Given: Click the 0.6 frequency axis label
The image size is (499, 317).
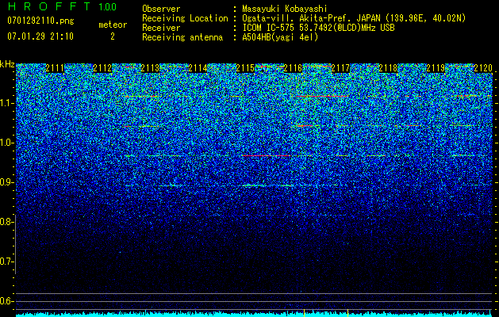Looking at the screenshot, I should 5,301.
